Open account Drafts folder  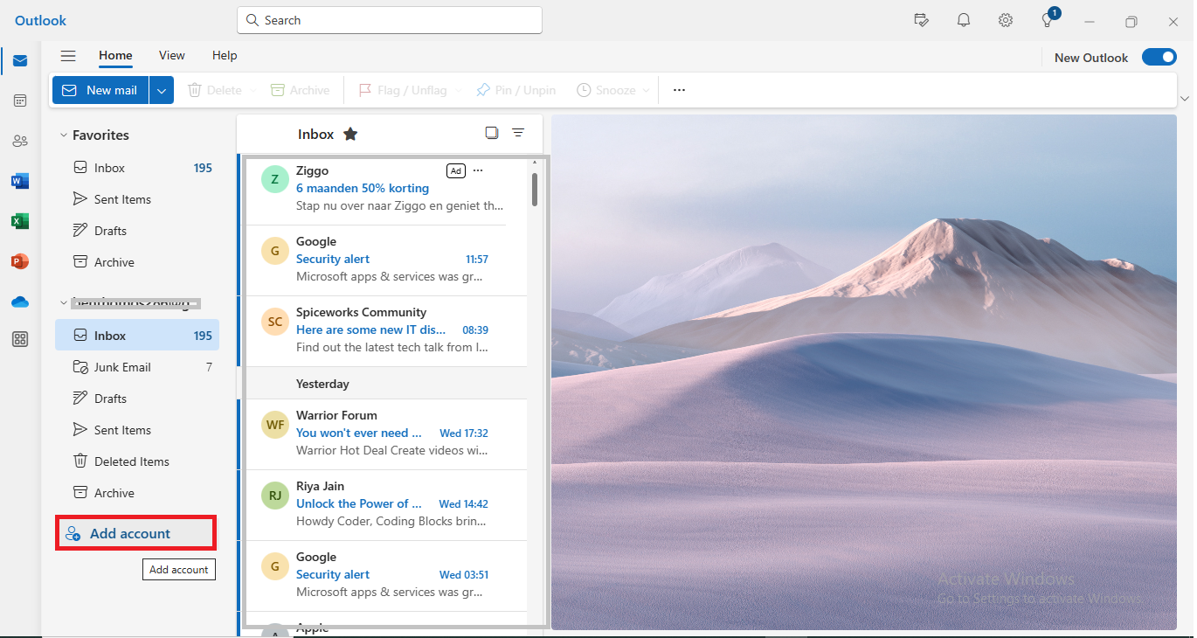click(x=137, y=399)
